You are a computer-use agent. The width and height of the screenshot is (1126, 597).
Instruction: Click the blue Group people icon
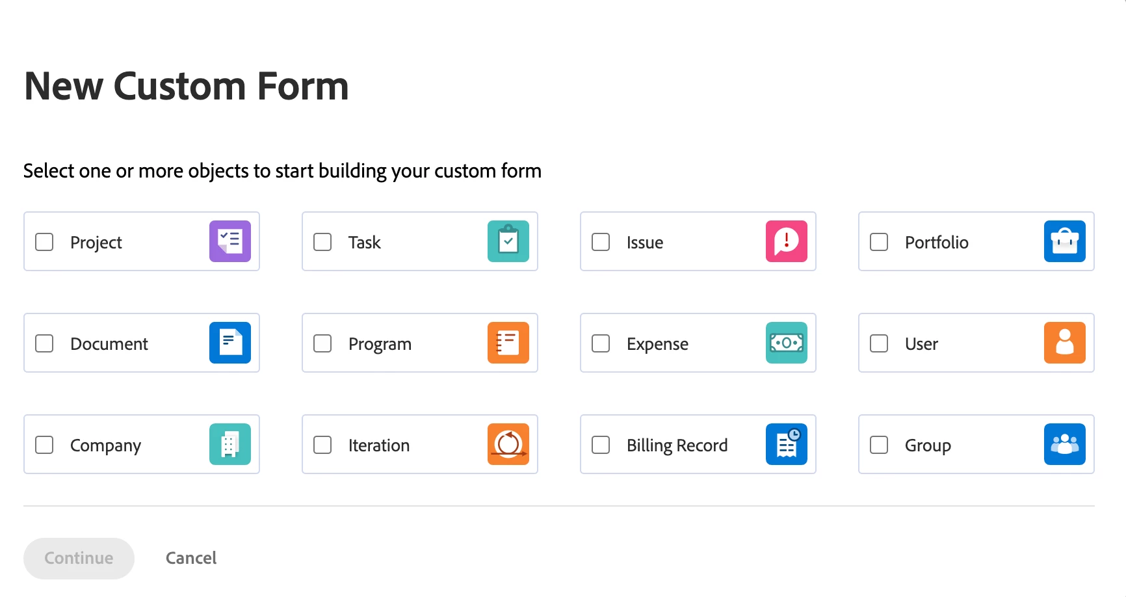pyautogui.click(x=1065, y=444)
